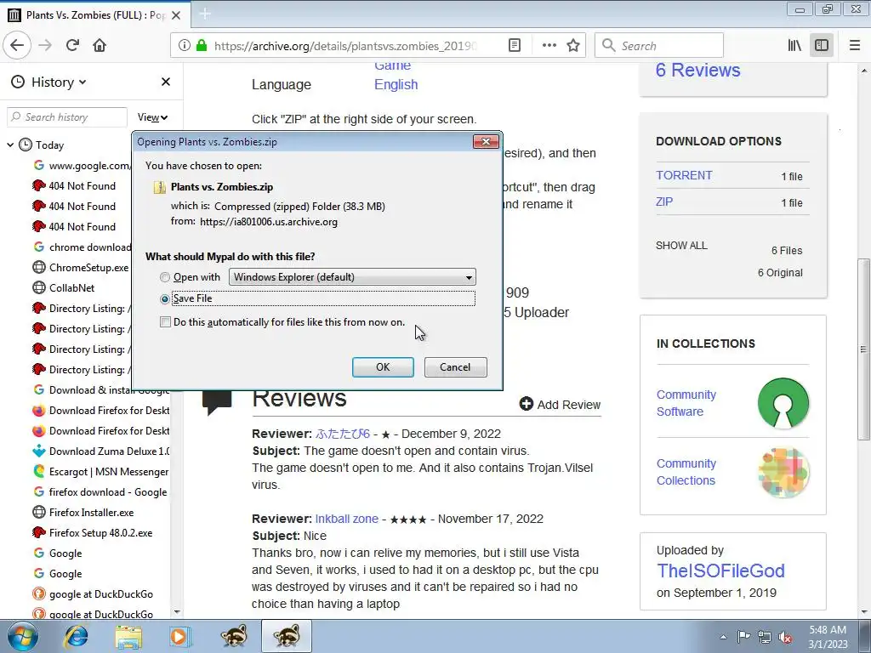Click the TORRENT download option
The image size is (871, 653).
point(684,175)
